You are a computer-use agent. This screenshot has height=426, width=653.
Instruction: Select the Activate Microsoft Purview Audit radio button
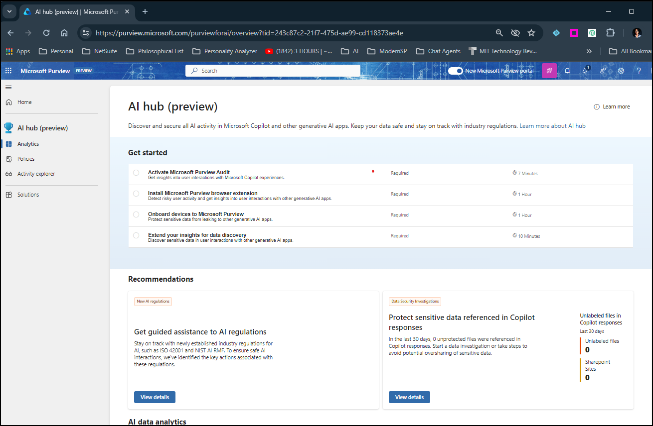136,173
